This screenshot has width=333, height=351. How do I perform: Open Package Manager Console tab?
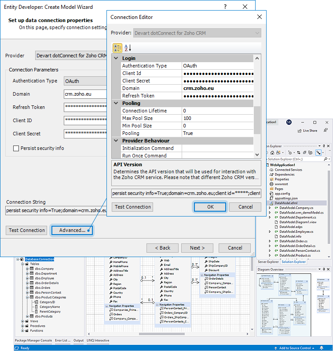click(x=33, y=340)
